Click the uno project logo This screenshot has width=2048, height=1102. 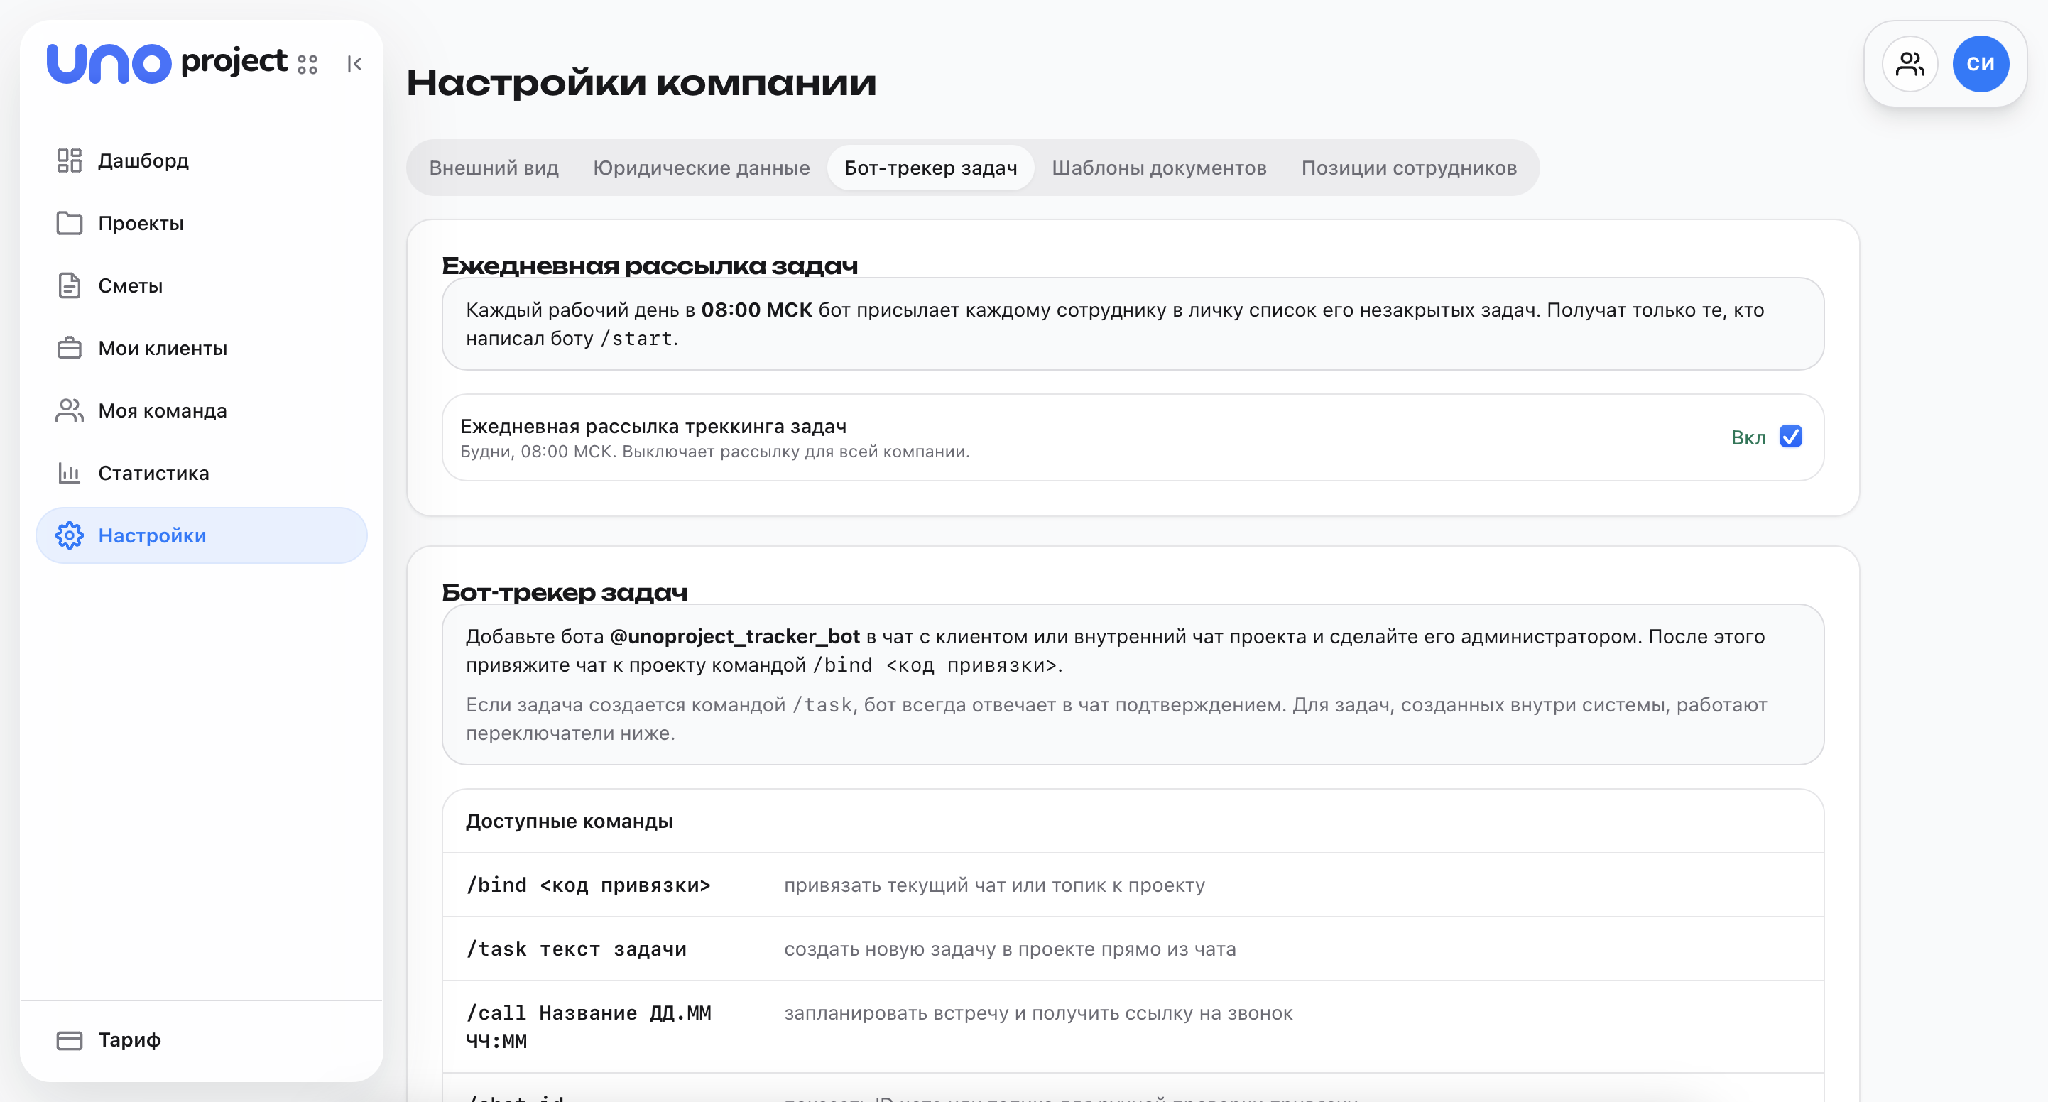167,62
